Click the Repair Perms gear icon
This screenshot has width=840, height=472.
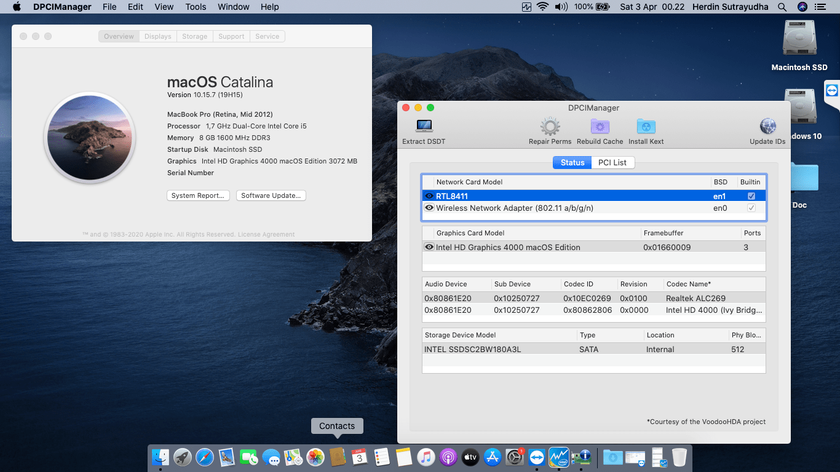[x=550, y=127]
